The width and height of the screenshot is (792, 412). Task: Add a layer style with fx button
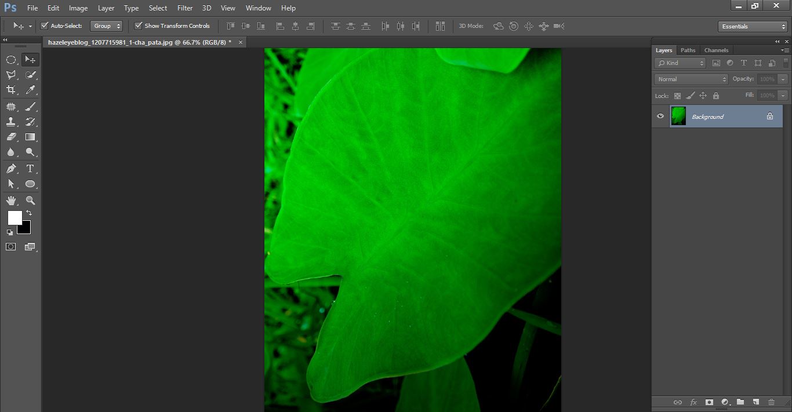coord(693,402)
